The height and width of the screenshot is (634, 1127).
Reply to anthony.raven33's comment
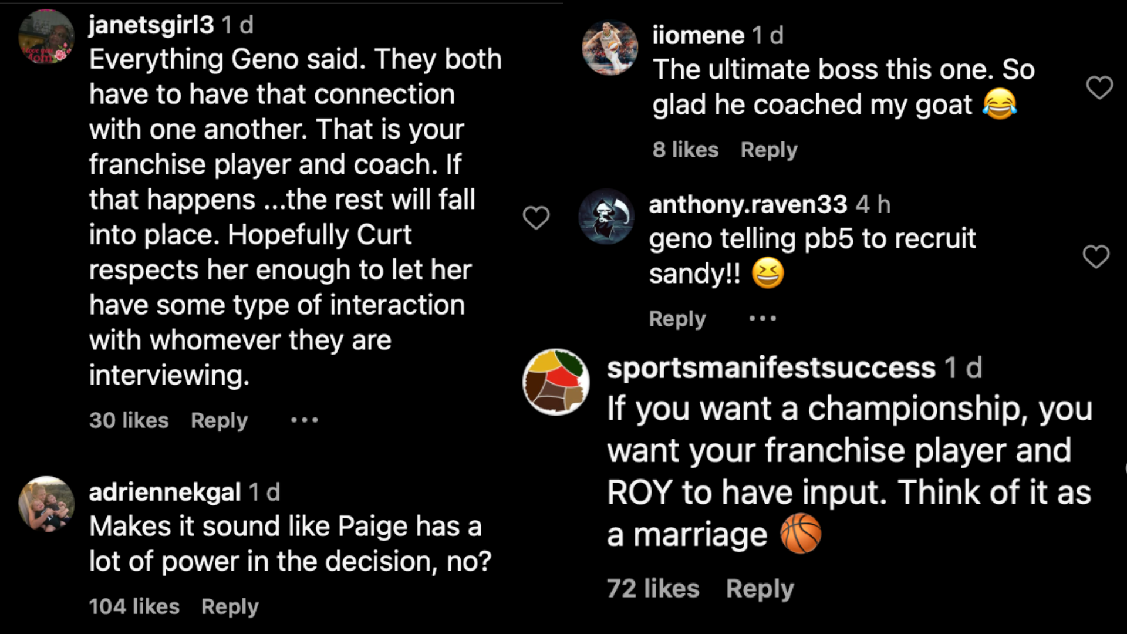click(x=677, y=319)
